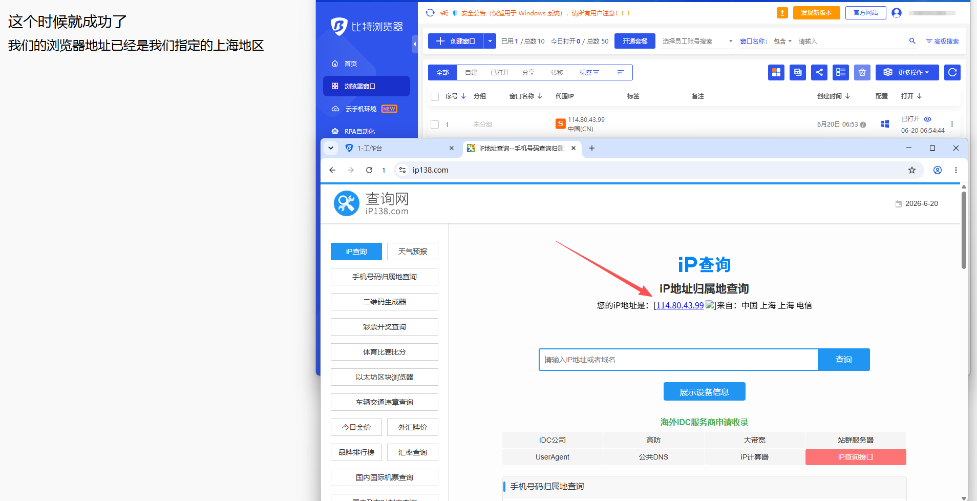Switch to grid view icon in BitBrowser toolbar
Viewport: 977px width, 501px height.
(776, 72)
